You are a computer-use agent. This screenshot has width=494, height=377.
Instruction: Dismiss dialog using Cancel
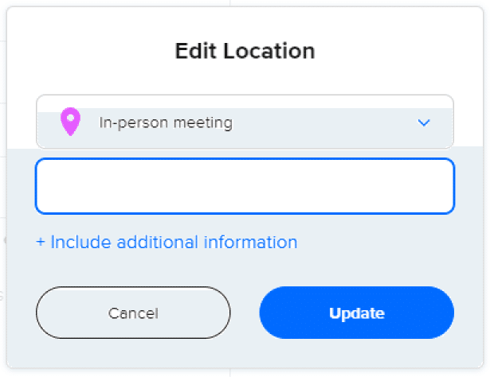click(133, 313)
